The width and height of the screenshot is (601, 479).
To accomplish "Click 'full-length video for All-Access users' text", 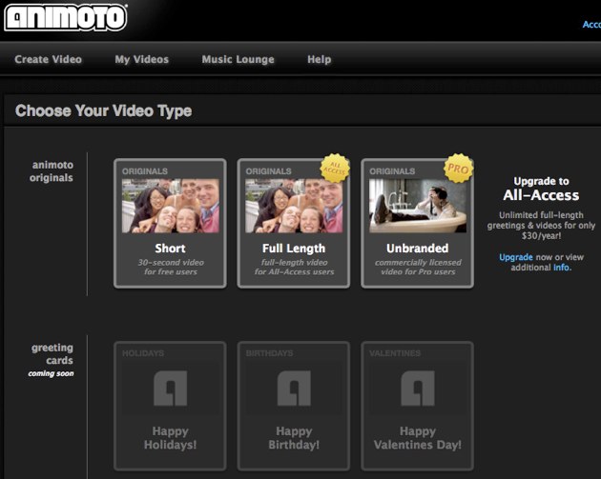I will pyautogui.click(x=294, y=267).
